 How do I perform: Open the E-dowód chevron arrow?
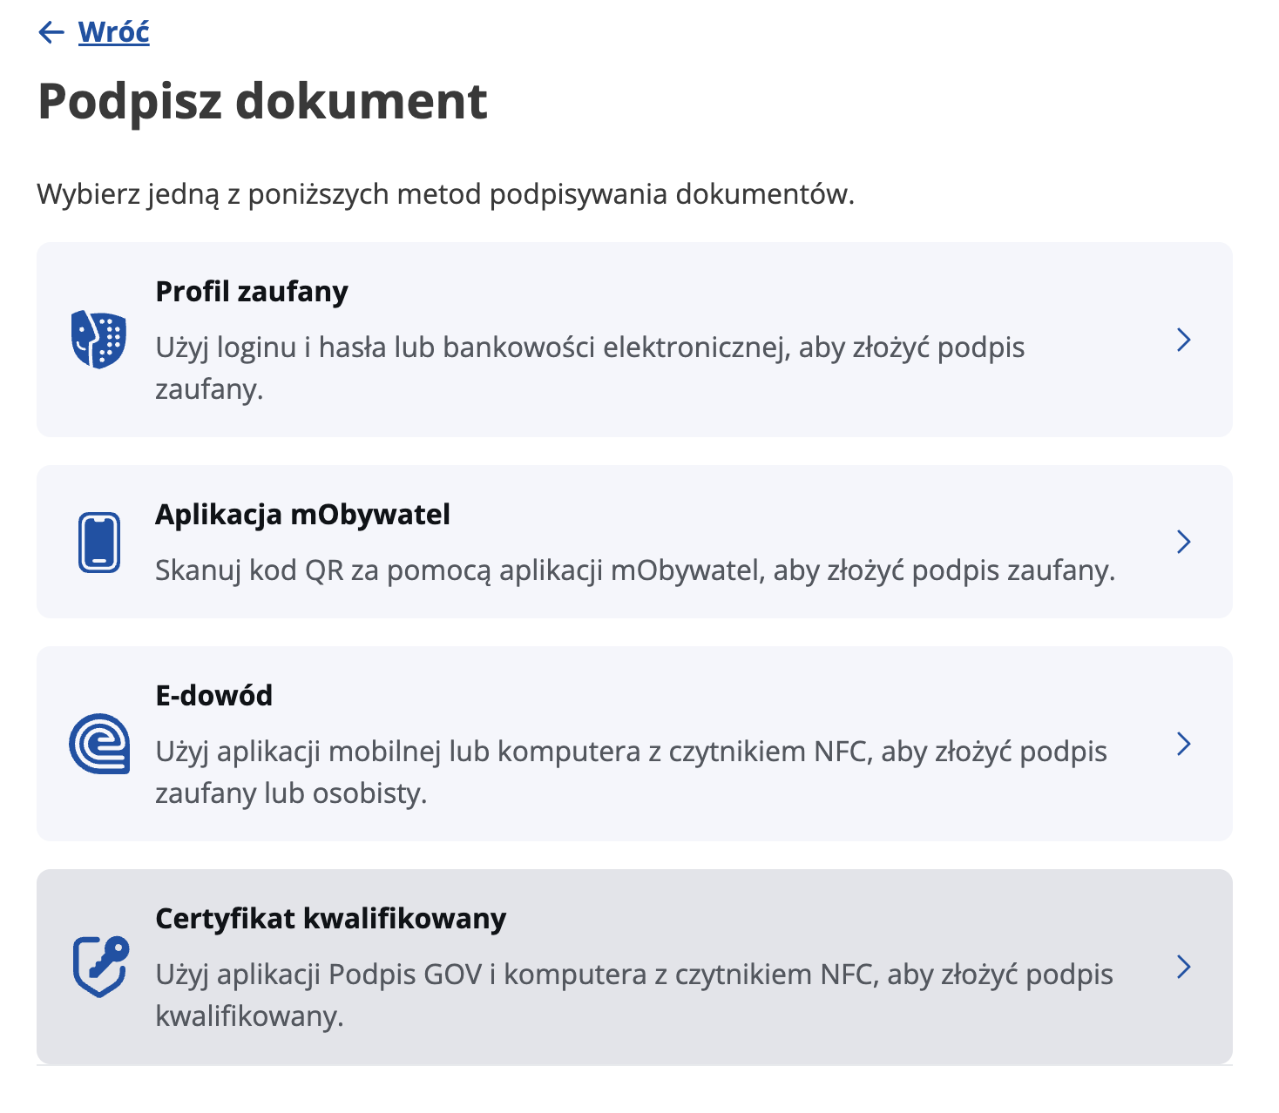pos(1183,744)
